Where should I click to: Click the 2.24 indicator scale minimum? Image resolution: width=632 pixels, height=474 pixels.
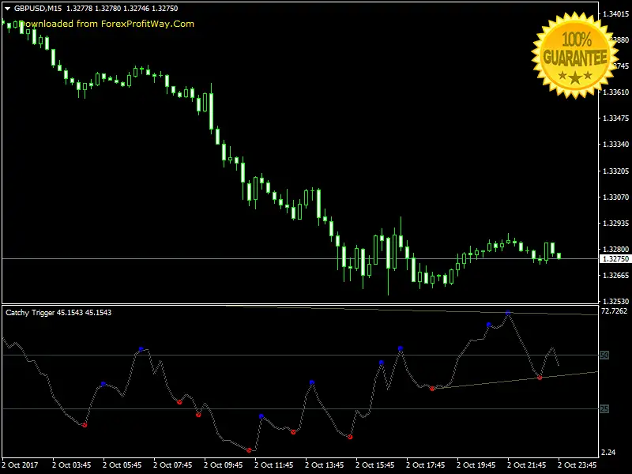tap(608, 453)
